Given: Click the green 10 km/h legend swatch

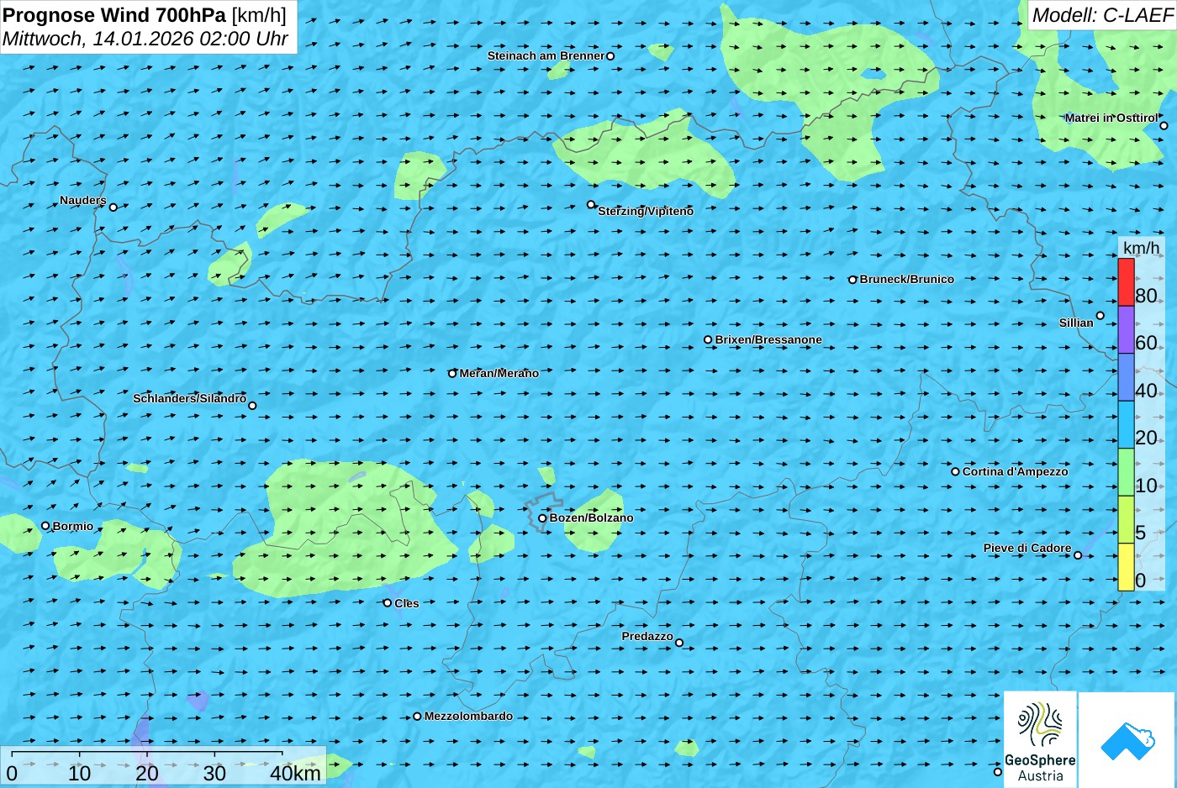Looking at the screenshot, I should [x=1126, y=472].
